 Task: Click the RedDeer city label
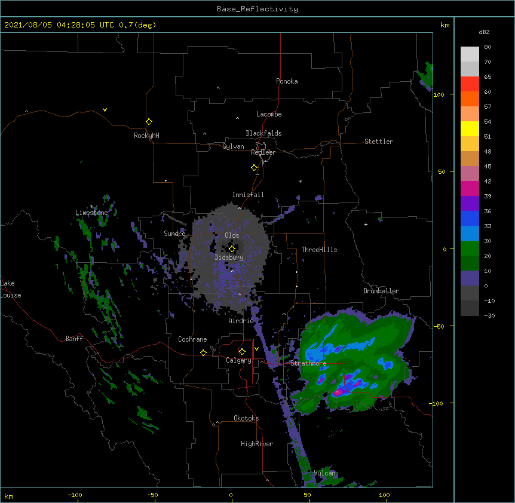(263, 152)
